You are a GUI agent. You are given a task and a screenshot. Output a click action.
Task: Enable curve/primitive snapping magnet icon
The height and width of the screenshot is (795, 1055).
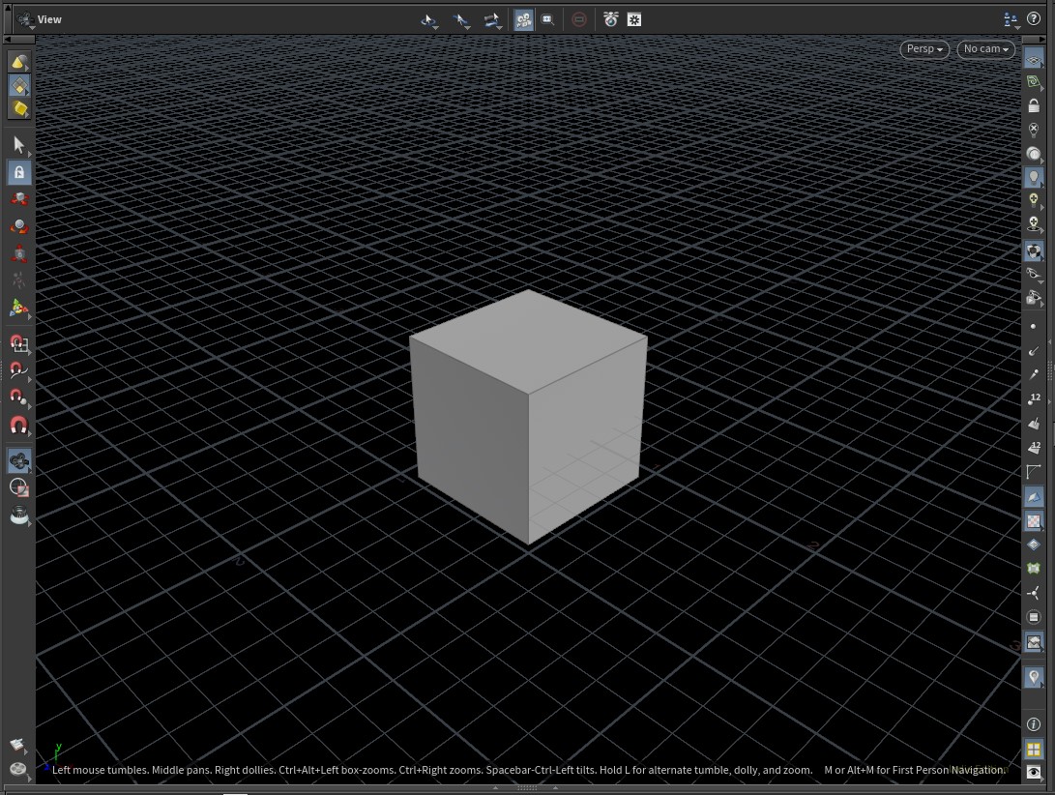point(18,371)
